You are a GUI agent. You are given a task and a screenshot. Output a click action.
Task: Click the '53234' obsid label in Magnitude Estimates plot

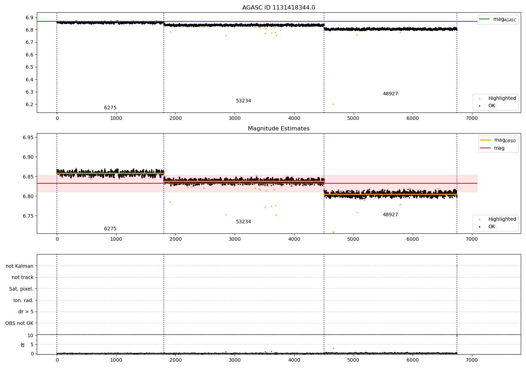tap(243, 222)
